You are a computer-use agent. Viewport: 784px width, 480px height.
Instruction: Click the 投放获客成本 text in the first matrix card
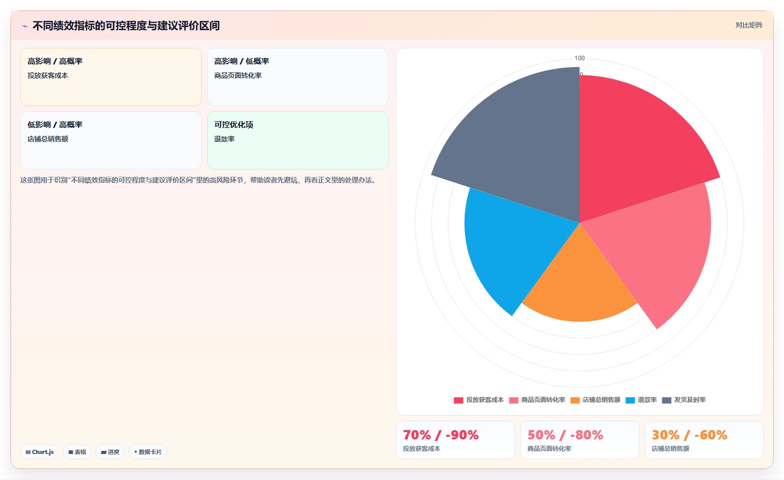48,75
